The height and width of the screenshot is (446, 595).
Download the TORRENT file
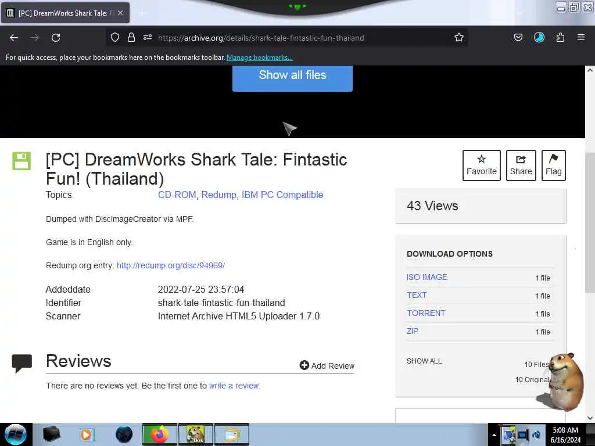tap(426, 313)
